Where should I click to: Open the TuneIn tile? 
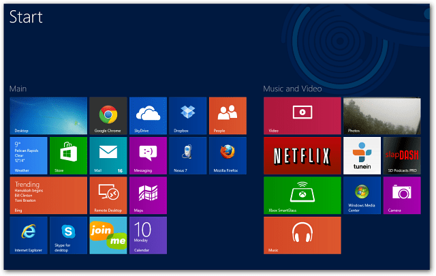(362, 155)
